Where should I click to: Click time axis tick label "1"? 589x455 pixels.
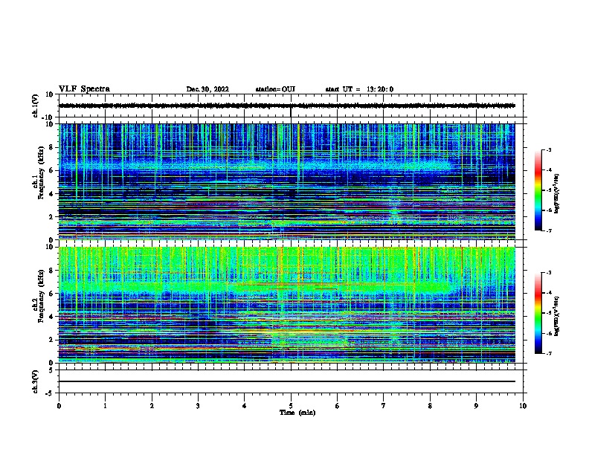[x=106, y=406]
